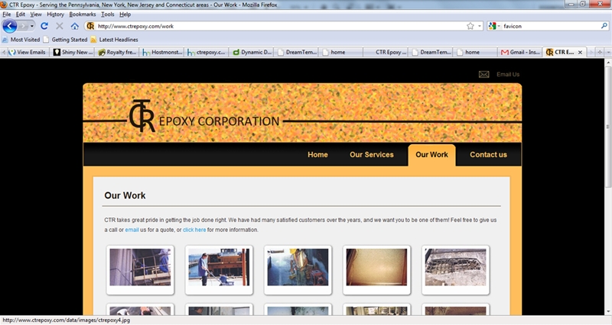Click the CTR Epoxy Corporation logo
This screenshot has width=612, height=325.
(x=204, y=116)
